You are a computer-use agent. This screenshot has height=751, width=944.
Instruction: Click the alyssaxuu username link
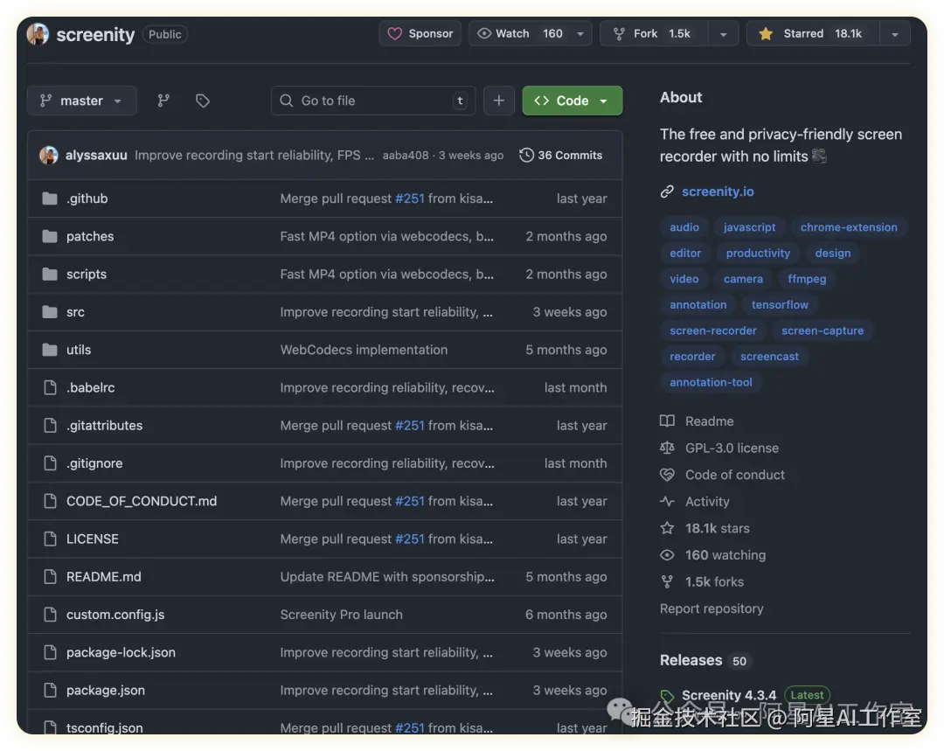pyautogui.click(x=96, y=156)
